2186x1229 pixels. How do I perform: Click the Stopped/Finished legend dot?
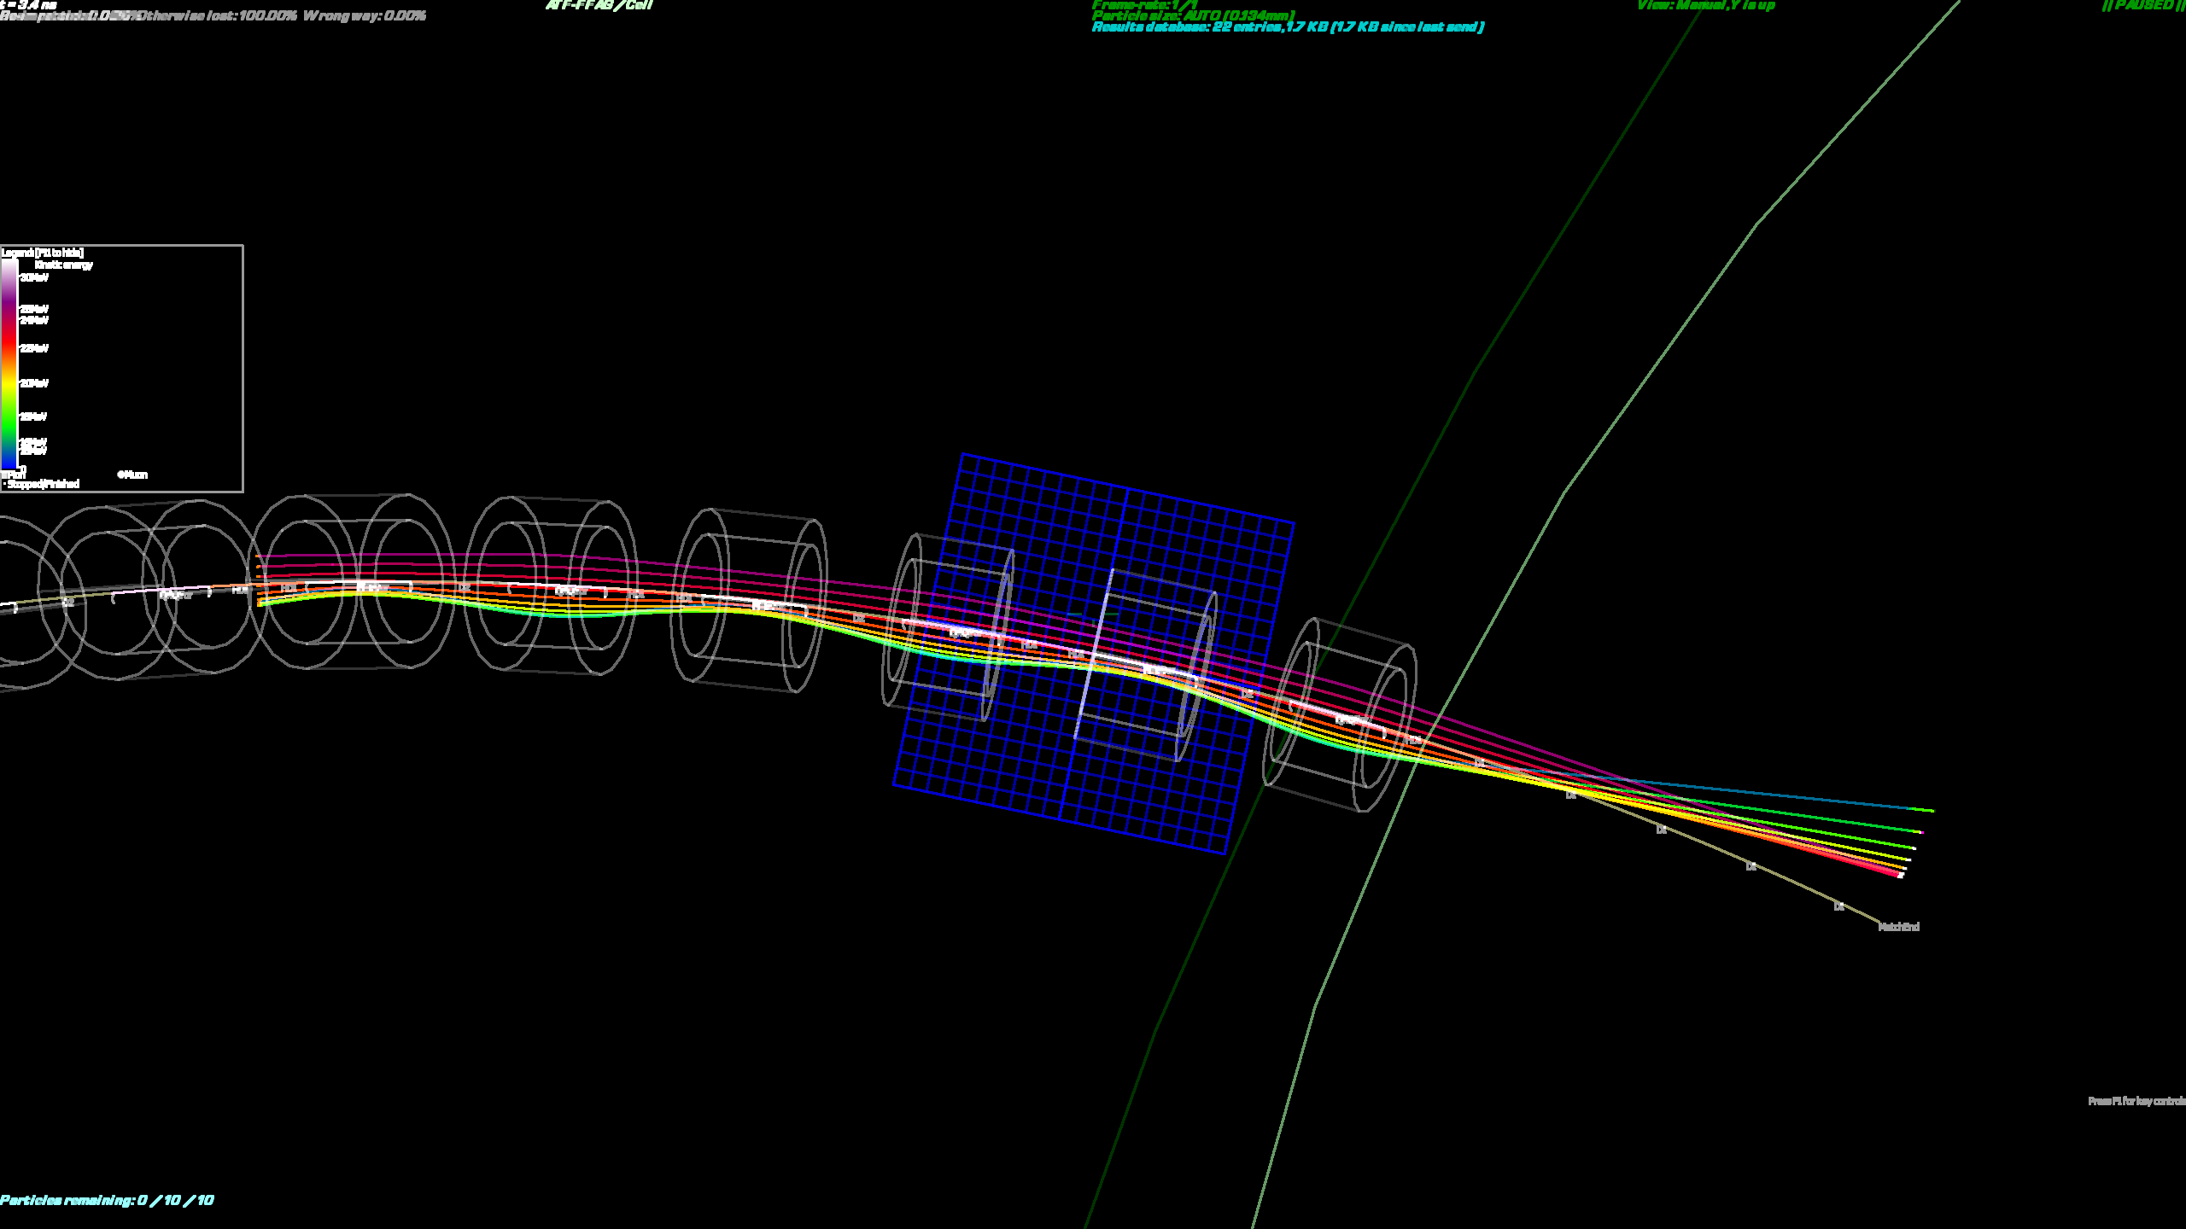[4, 485]
